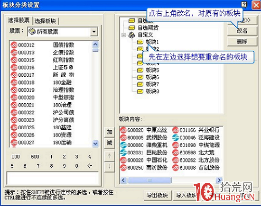
Task: Click the 加 add button
Action: [109, 132]
